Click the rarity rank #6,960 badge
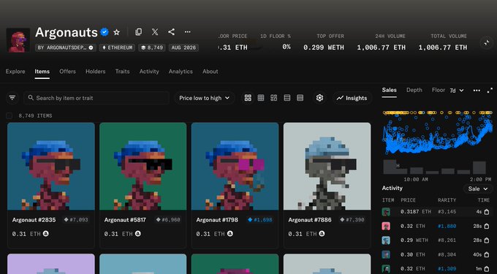Image resolution: width=497 pixels, height=274 pixels. pyautogui.click(x=168, y=219)
